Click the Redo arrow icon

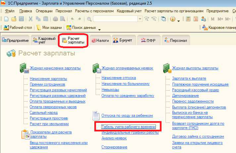click(x=79, y=19)
